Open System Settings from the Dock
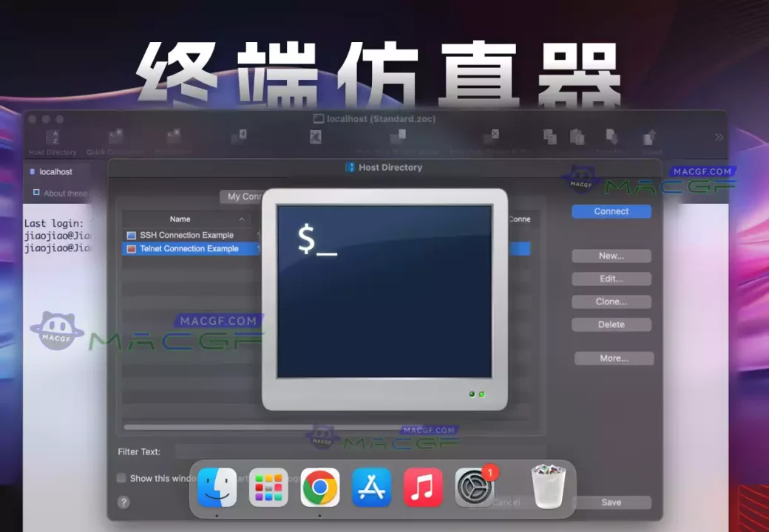The height and width of the screenshot is (532, 769). tap(475, 488)
